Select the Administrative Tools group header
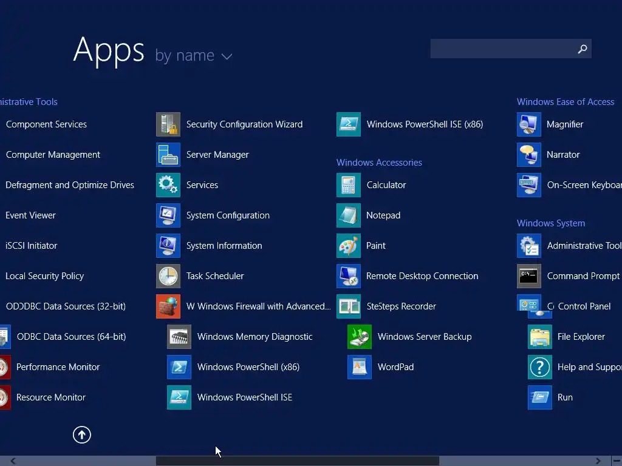 [x=29, y=102]
